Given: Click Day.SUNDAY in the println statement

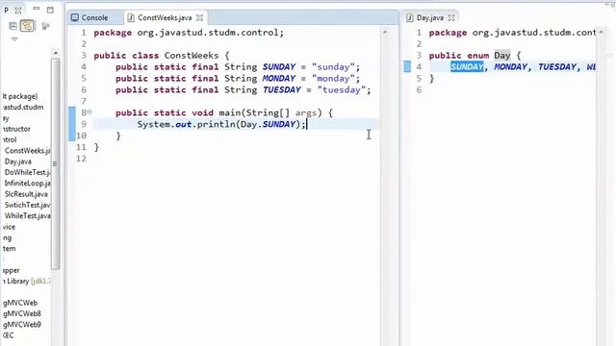Looking at the screenshot, I should 268,124.
